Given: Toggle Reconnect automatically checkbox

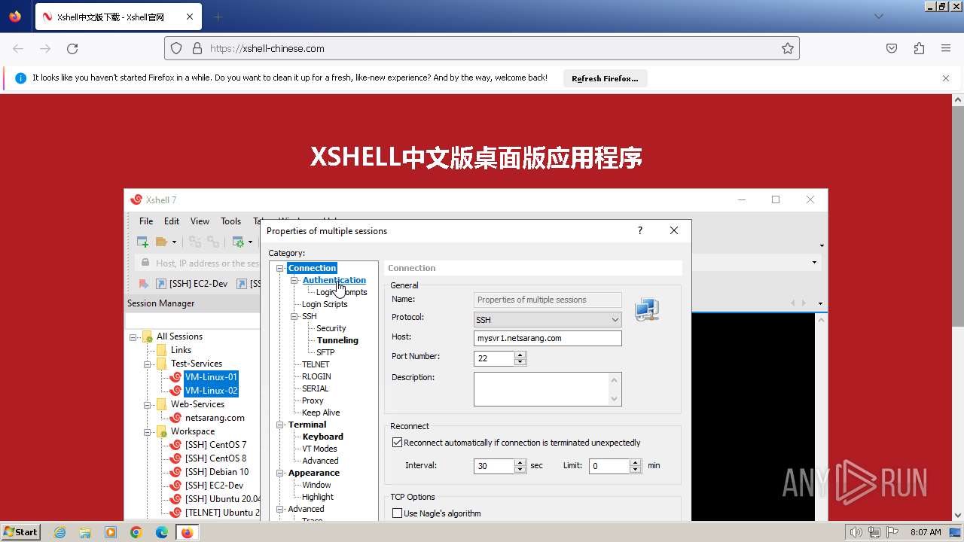Looking at the screenshot, I should [397, 443].
